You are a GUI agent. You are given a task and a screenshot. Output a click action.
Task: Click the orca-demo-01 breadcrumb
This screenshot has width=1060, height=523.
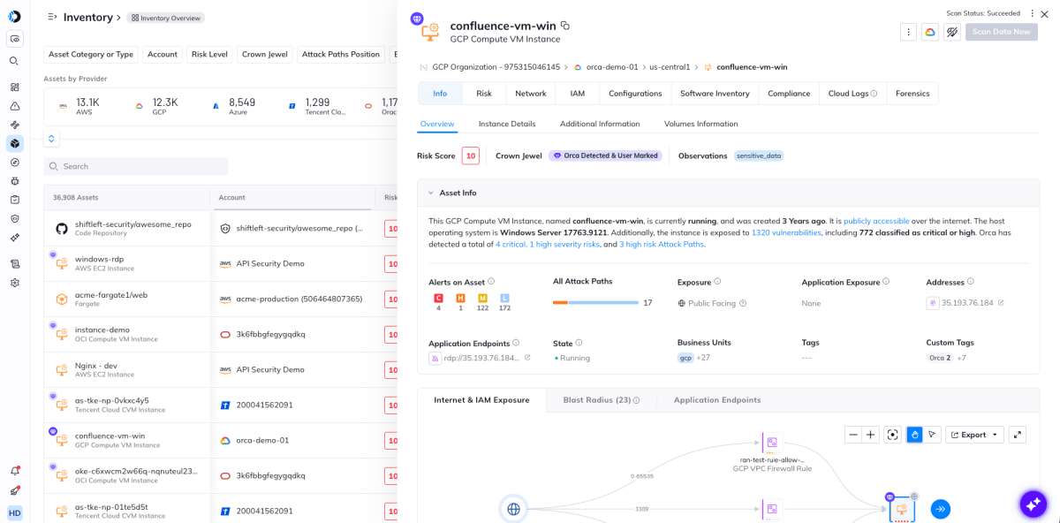click(613, 67)
